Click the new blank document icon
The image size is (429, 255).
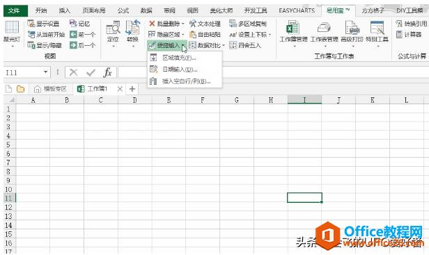click(9, 89)
